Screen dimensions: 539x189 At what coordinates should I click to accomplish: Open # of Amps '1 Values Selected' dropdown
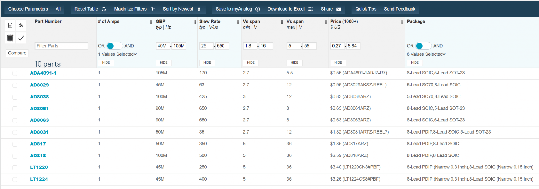click(x=117, y=54)
